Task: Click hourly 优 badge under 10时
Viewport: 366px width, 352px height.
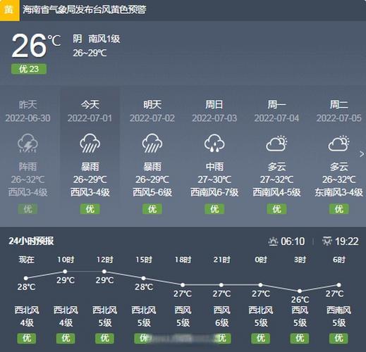Action: pyautogui.click(x=66, y=338)
